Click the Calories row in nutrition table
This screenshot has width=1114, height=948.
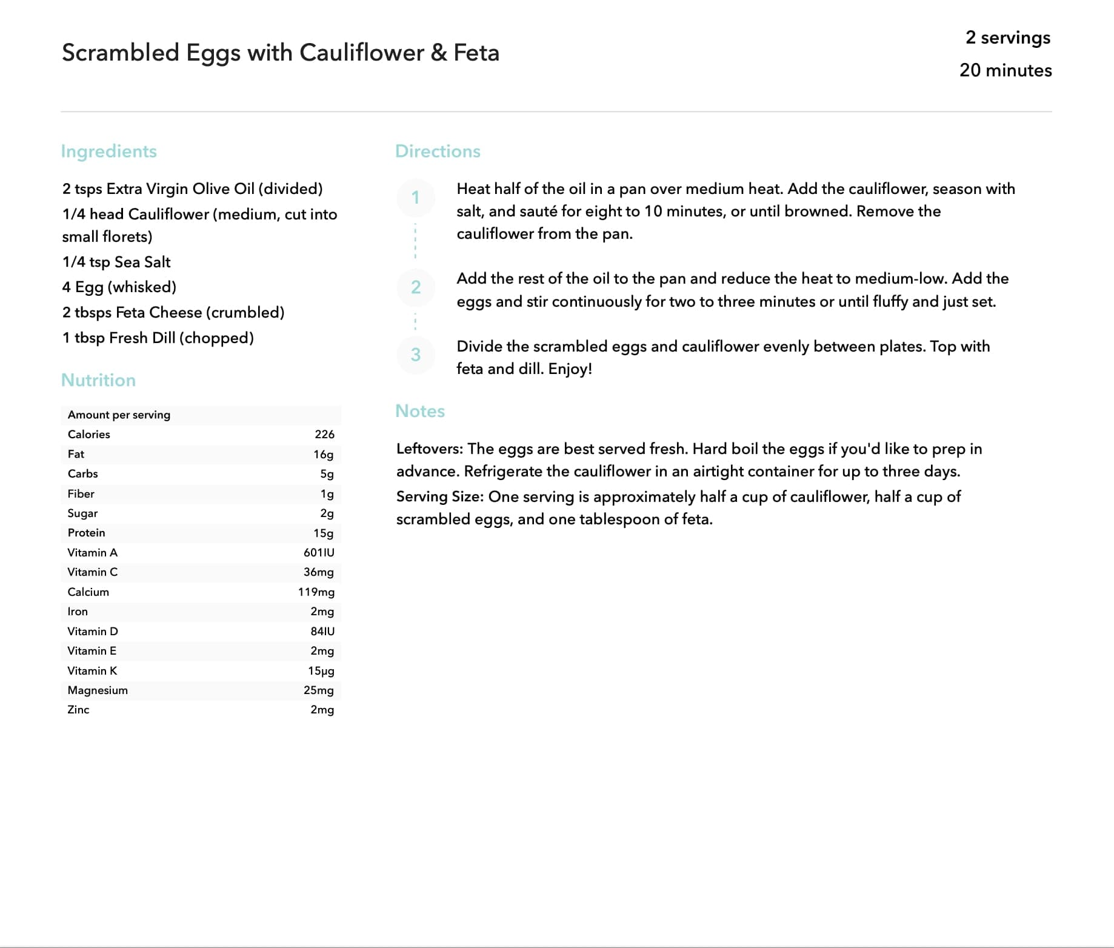(201, 434)
